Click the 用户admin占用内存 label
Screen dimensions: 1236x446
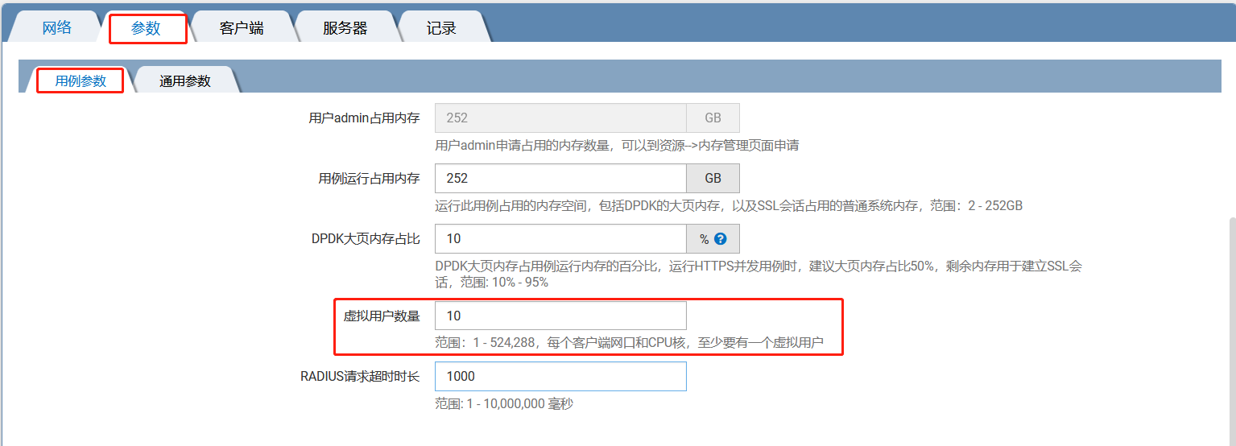tap(364, 118)
